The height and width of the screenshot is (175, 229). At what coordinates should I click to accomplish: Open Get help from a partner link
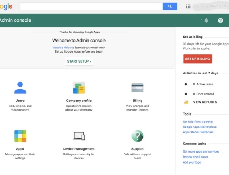[x=198, y=122]
